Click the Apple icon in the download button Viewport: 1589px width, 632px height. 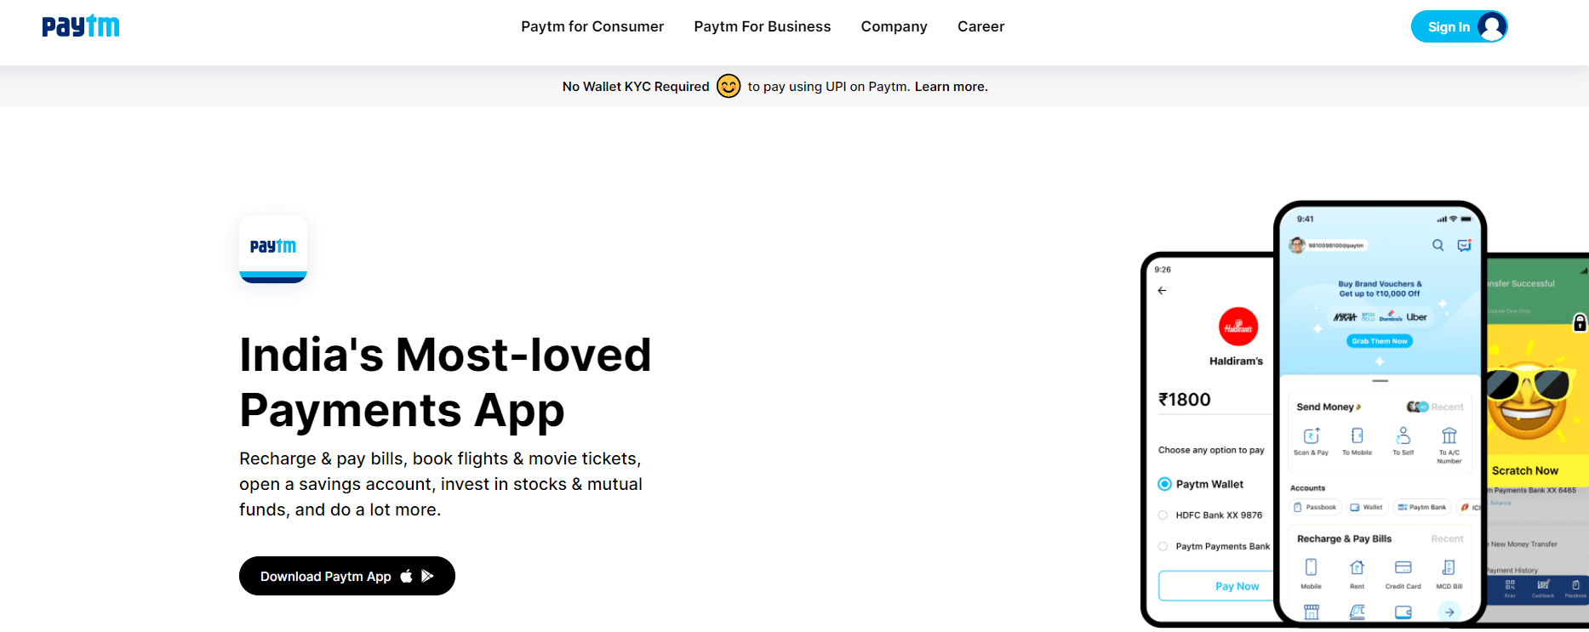(x=407, y=576)
